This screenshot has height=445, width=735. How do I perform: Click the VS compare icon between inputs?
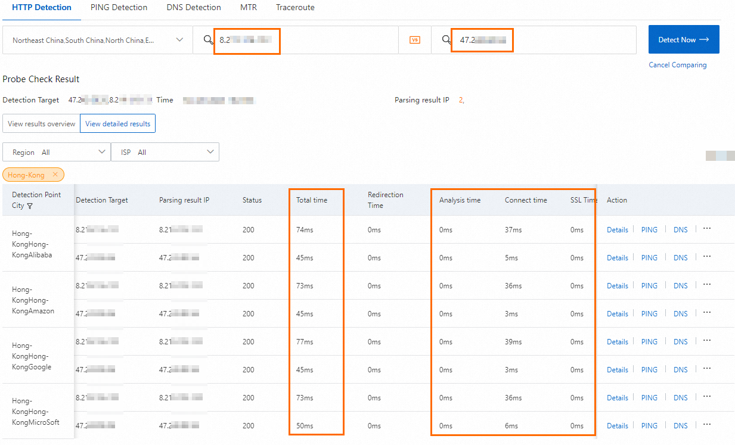pyautogui.click(x=415, y=40)
